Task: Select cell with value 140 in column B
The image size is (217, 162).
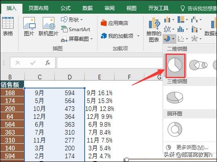Action: pyautogui.click(x=12, y=148)
